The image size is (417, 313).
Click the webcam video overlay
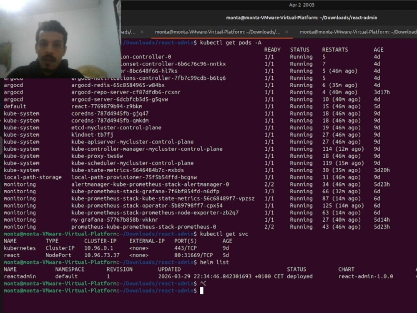tap(60, 39)
